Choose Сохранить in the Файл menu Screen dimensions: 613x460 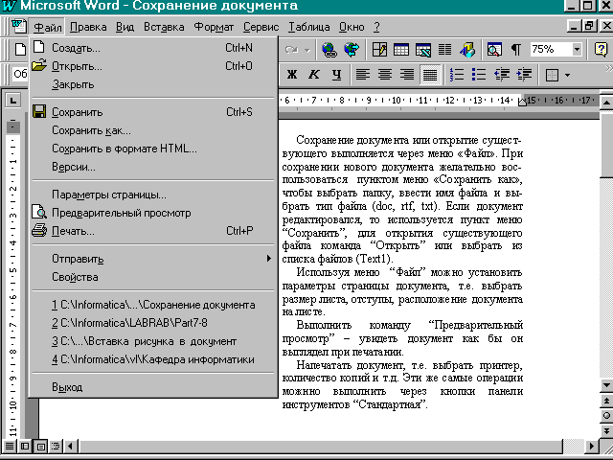[x=152, y=112]
